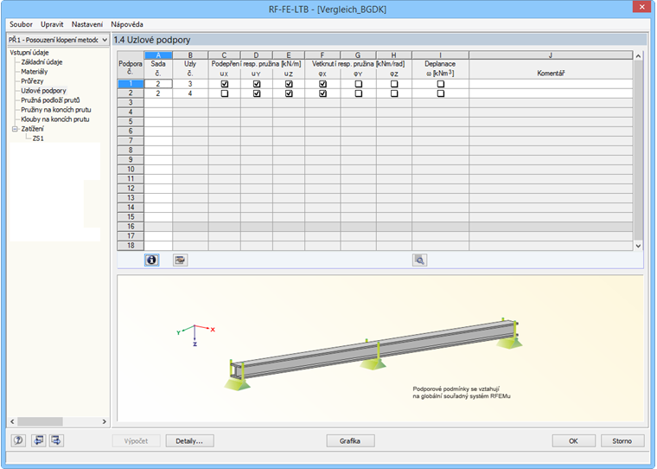Screen dimensions: 657x469
Task: Click the navigator horizontal scroll right arrow
Action: pos(105,421)
